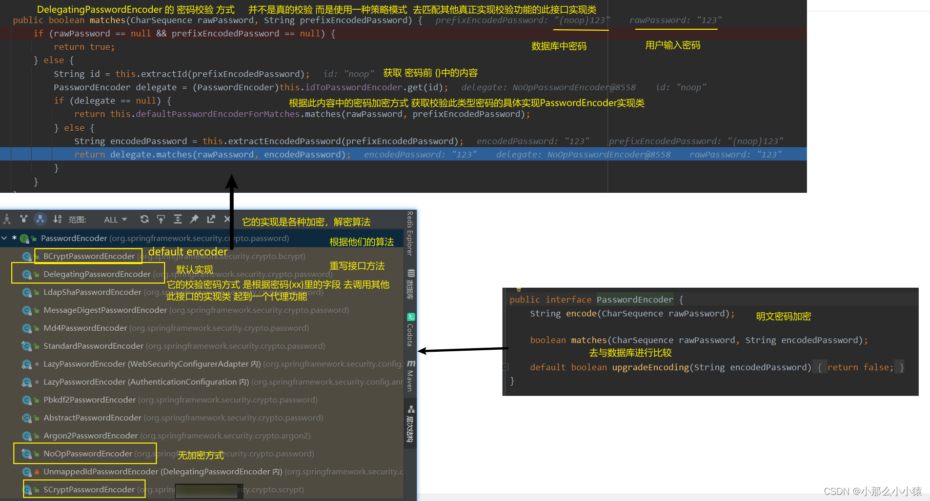Expand the folded upgradeEncoding method body

(x=506, y=367)
